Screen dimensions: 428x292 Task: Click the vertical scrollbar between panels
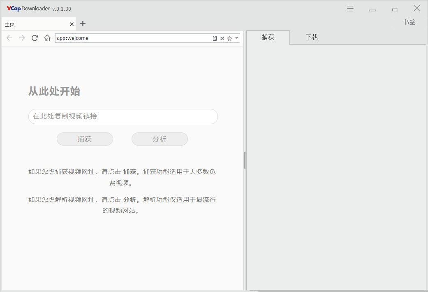tap(245, 160)
